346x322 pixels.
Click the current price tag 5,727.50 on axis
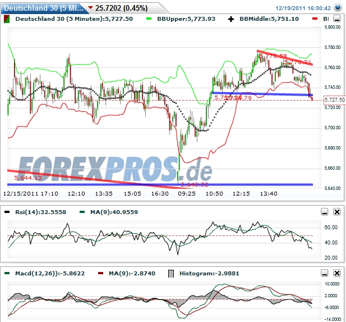[334, 100]
